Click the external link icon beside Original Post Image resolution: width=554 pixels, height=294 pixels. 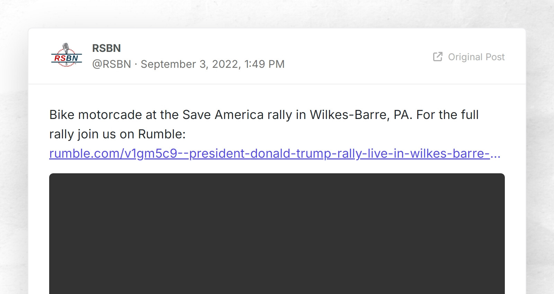[437, 56]
